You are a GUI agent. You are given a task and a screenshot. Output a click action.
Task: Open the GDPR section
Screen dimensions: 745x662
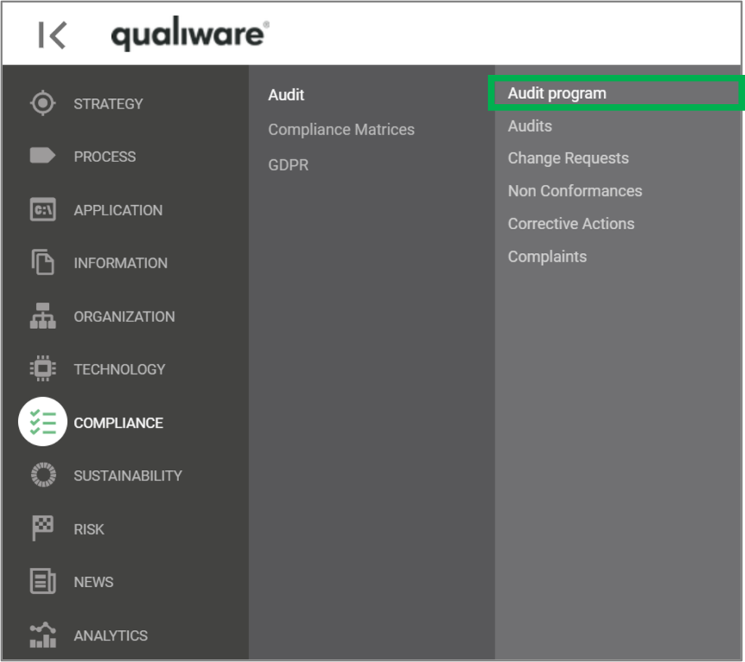point(287,164)
